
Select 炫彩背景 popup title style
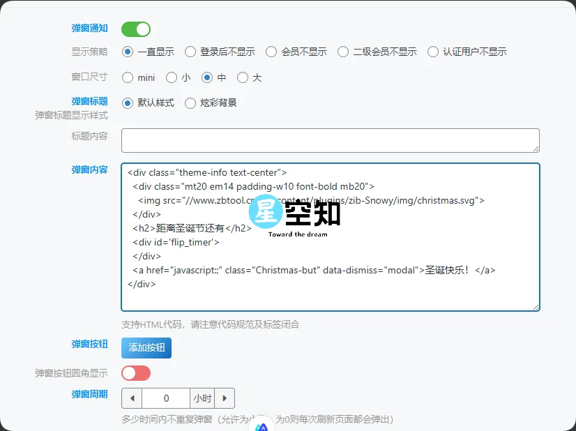[x=190, y=103]
